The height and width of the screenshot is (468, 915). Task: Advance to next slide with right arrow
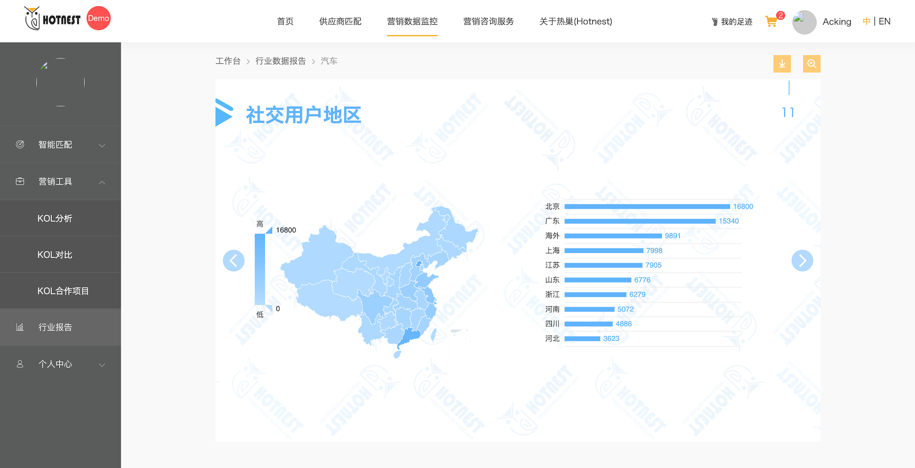802,260
